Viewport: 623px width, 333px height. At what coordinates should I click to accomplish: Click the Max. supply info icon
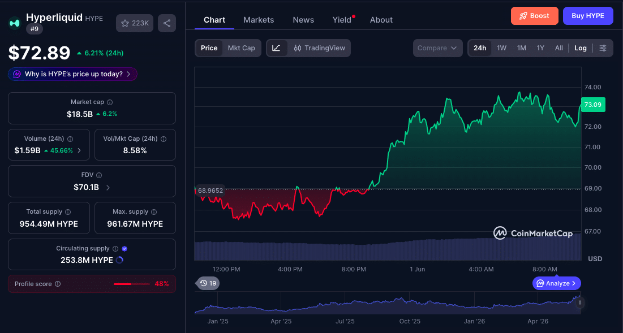point(154,212)
